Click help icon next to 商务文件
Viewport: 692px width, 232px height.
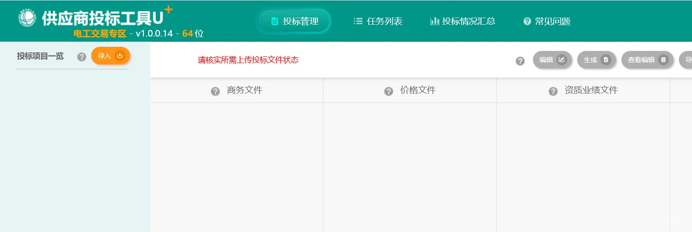(x=215, y=91)
